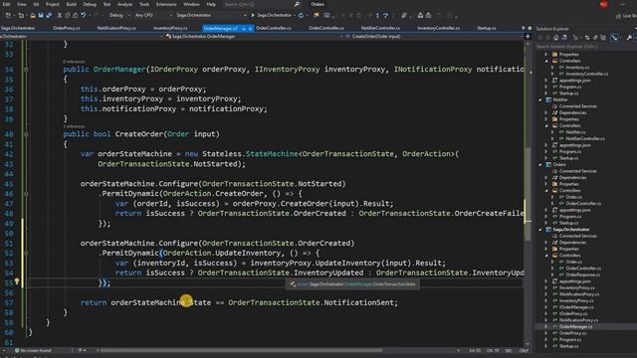Click the split editor icon above scrollbar

click(x=528, y=36)
